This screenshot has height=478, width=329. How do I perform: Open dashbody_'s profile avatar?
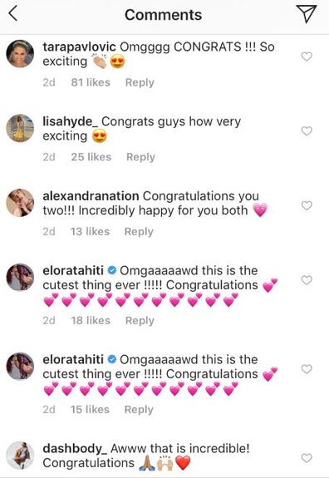[20, 455]
